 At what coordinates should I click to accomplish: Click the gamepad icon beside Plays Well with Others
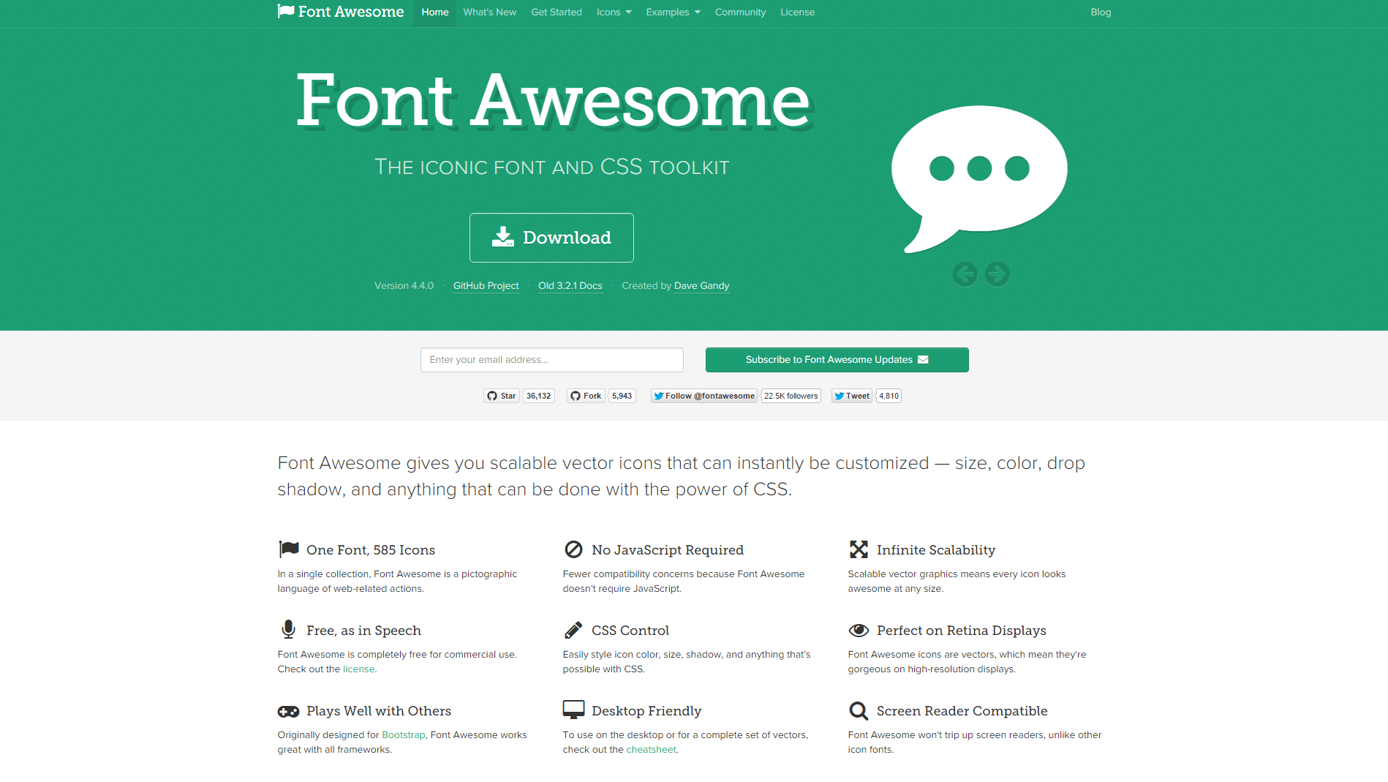pos(288,711)
